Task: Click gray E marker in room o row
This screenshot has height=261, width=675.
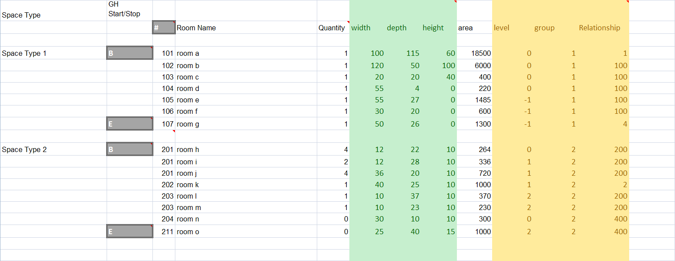Action: [x=130, y=232]
